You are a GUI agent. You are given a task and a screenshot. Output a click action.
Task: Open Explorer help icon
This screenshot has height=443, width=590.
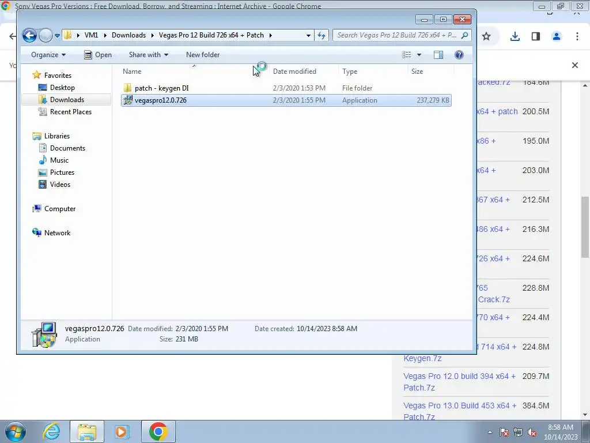click(459, 55)
